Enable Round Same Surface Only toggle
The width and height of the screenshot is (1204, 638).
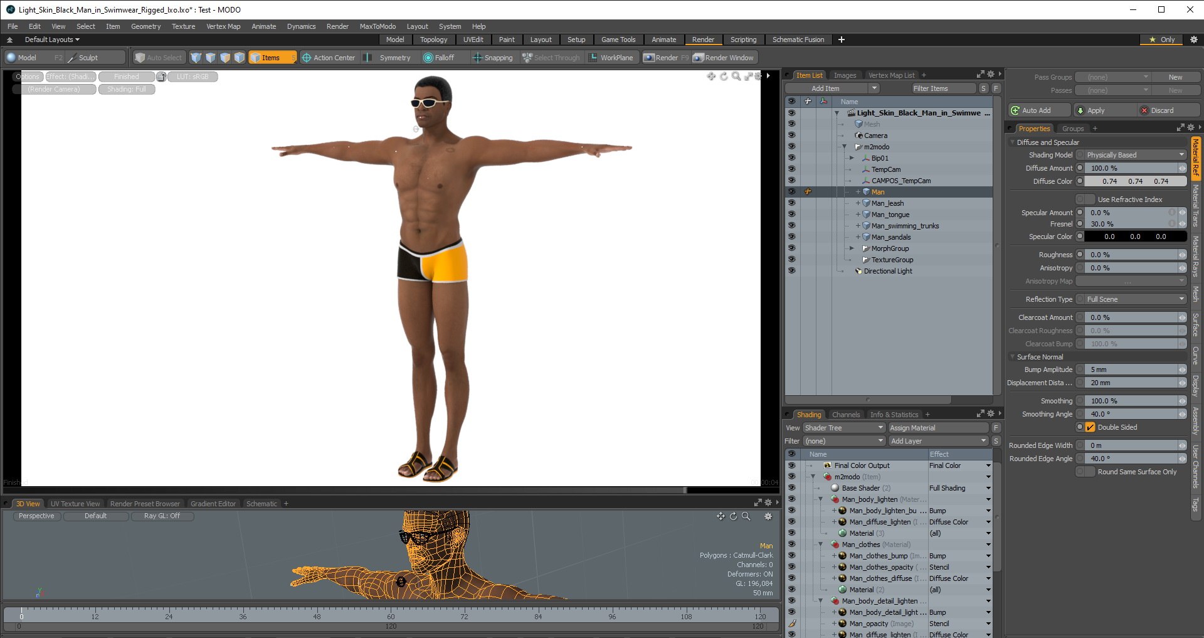pos(1085,472)
